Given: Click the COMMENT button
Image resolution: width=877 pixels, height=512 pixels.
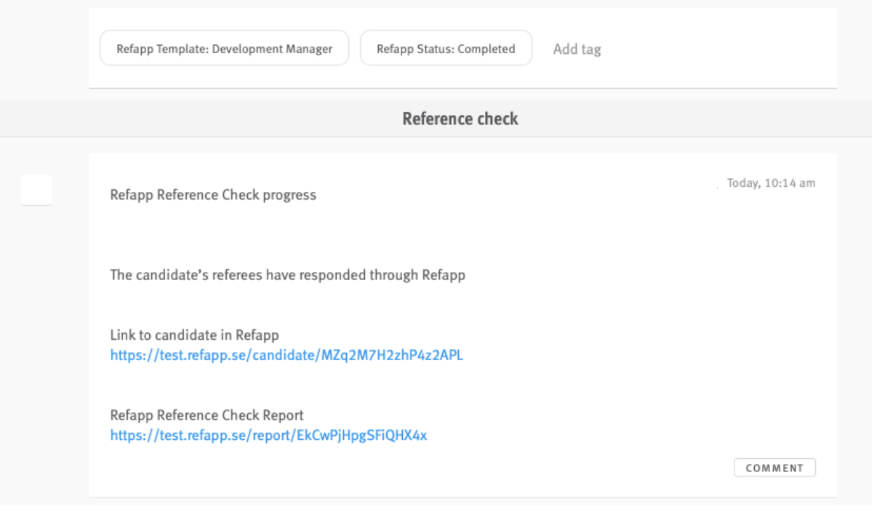Looking at the screenshot, I should point(775,468).
